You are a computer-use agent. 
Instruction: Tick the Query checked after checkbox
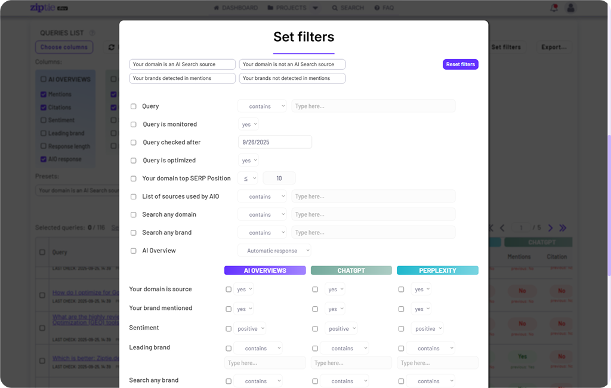click(x=134, y=143)
